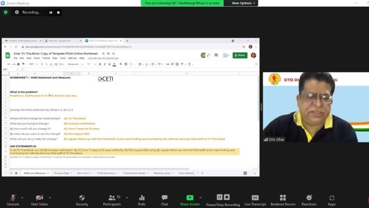Viewport: 369px width, 208px height.
Task: Expand audio settings arrow beside Unmute
Action: pyautogui.click(x=22, y=198)
